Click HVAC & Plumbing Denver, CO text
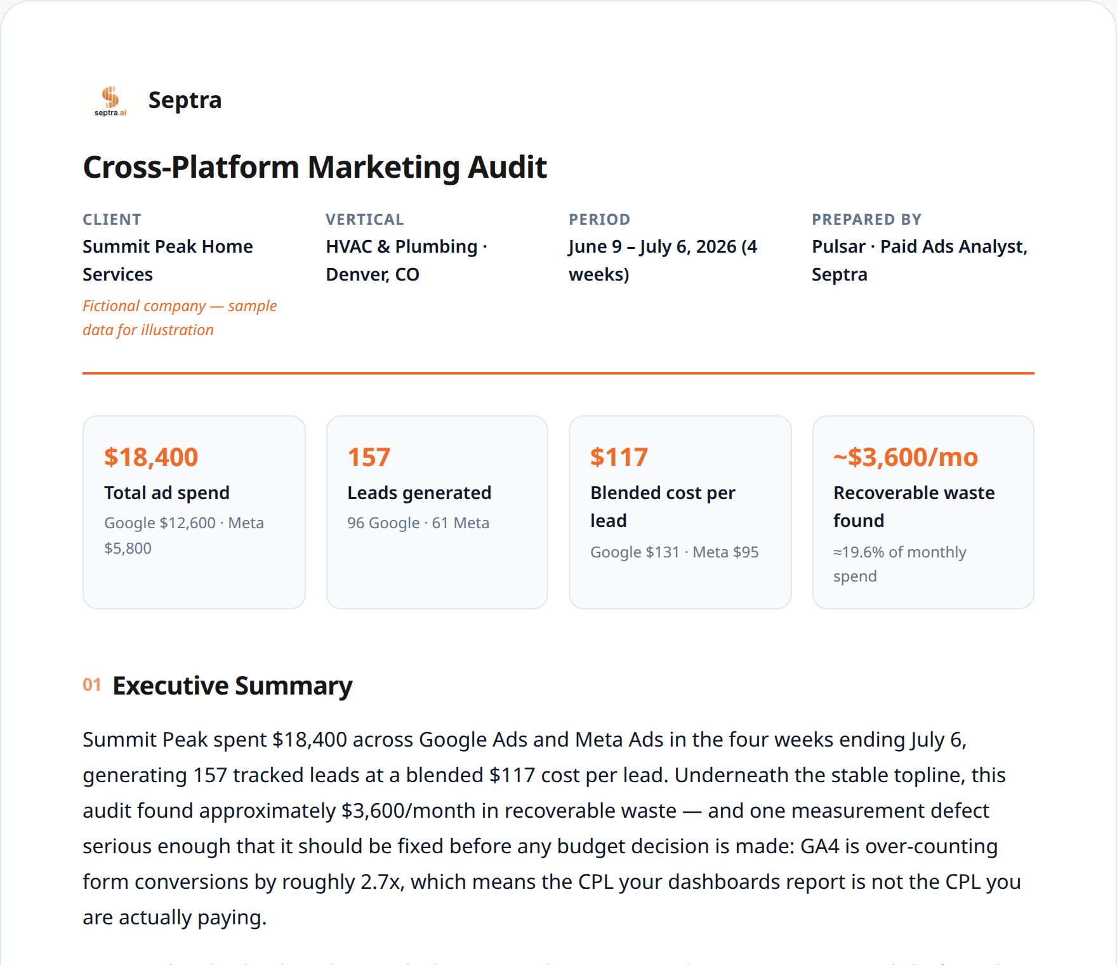Screen dimensions: 1117x965 (406, 260)
